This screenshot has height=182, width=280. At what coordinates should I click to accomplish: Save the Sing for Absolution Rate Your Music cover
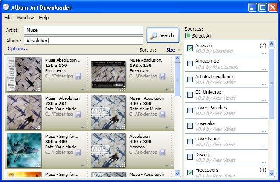(x=78, y=152)
